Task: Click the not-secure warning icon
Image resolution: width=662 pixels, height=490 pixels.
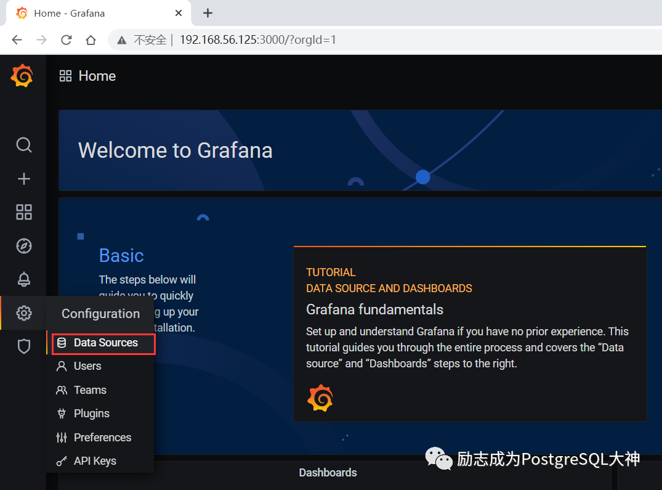Action: [x=121, y=40]
